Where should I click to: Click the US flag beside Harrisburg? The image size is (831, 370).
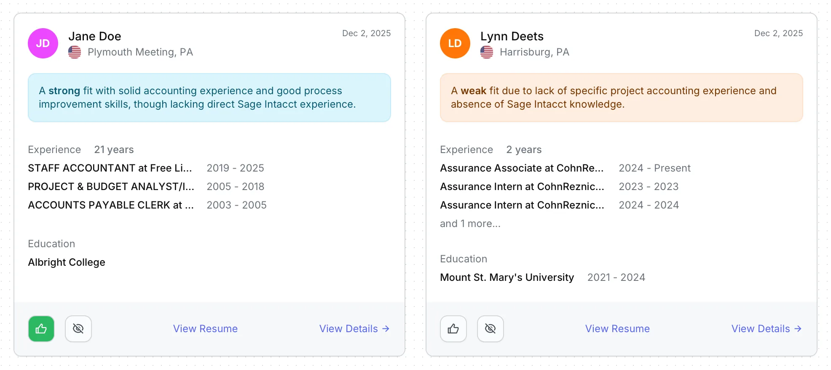click(x=487, y=52)
